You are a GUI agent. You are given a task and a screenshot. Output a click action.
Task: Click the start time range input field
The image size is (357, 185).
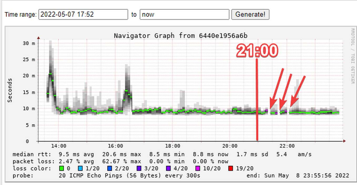tap(83, 14)
